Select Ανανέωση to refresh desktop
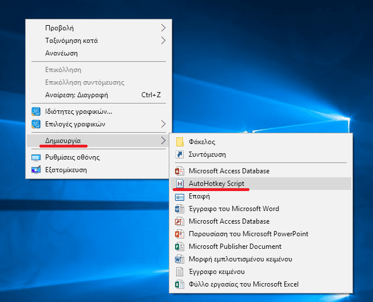This screenshot has width=373, height=302. pyautogui.click(x=99, y=53)
